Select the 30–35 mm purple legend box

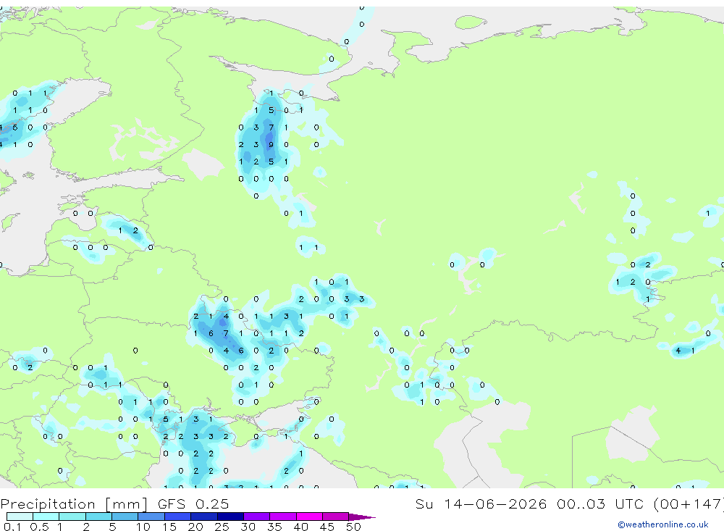point(257,517)
